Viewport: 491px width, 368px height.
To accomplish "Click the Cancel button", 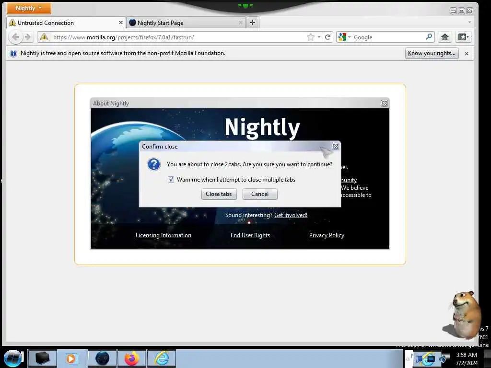I will pos(260,194).
